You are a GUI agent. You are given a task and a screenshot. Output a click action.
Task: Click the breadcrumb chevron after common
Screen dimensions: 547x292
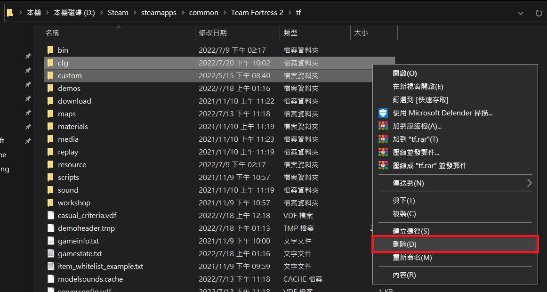(x=225, y=12)
